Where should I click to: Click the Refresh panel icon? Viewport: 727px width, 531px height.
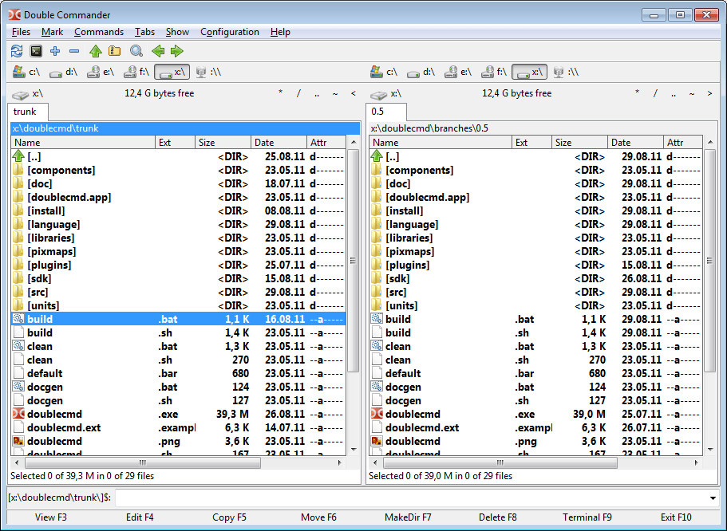coord(16,51)
